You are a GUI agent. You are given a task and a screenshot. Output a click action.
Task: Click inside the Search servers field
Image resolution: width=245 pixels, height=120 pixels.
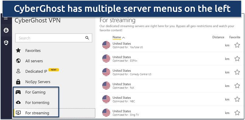[53, 38]
